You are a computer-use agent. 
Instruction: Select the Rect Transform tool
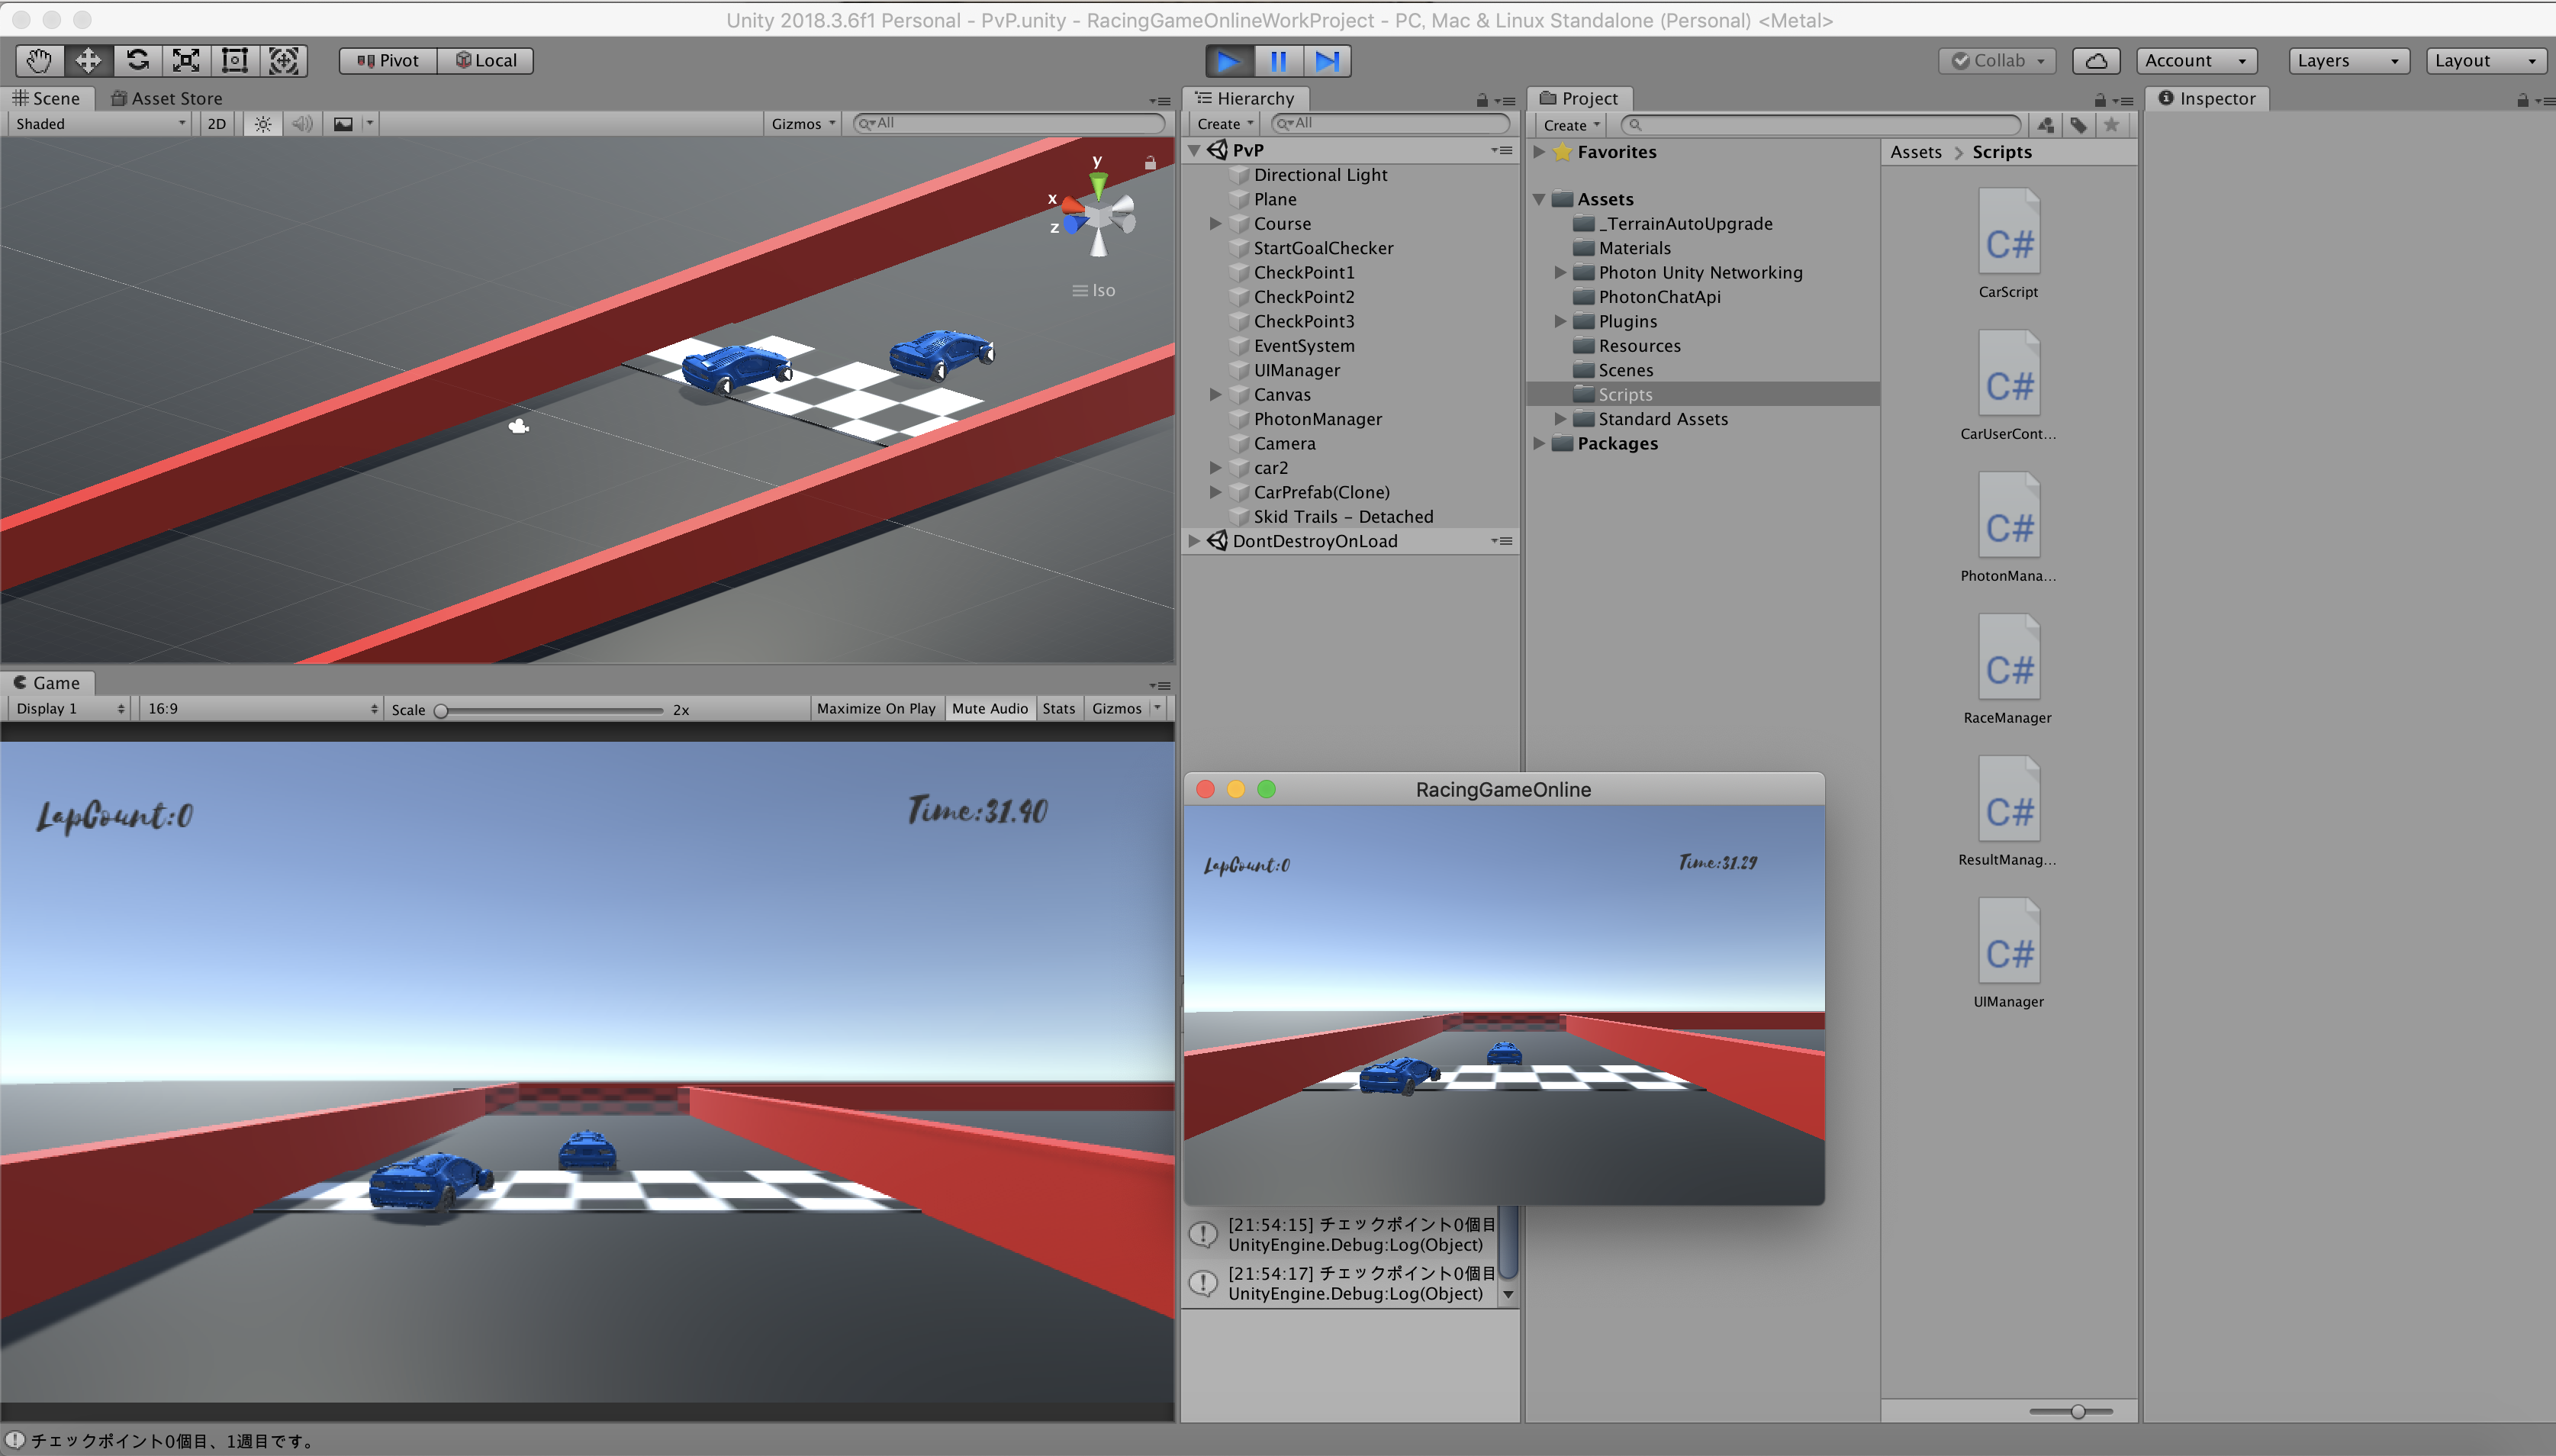pyautogui.click(x=234, y=61)
